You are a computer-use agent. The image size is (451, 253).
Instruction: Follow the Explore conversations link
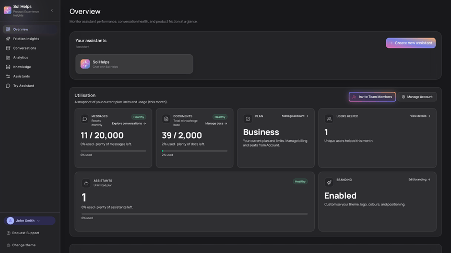(x=128, y=124)
